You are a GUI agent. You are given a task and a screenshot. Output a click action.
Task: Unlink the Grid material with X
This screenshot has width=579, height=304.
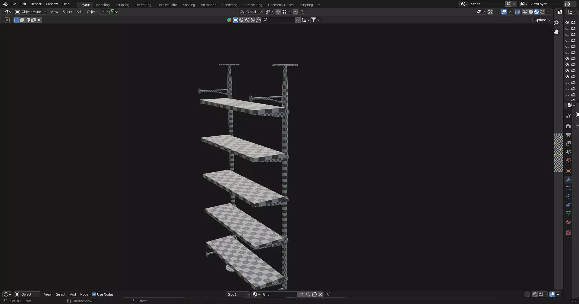[321, 294]
